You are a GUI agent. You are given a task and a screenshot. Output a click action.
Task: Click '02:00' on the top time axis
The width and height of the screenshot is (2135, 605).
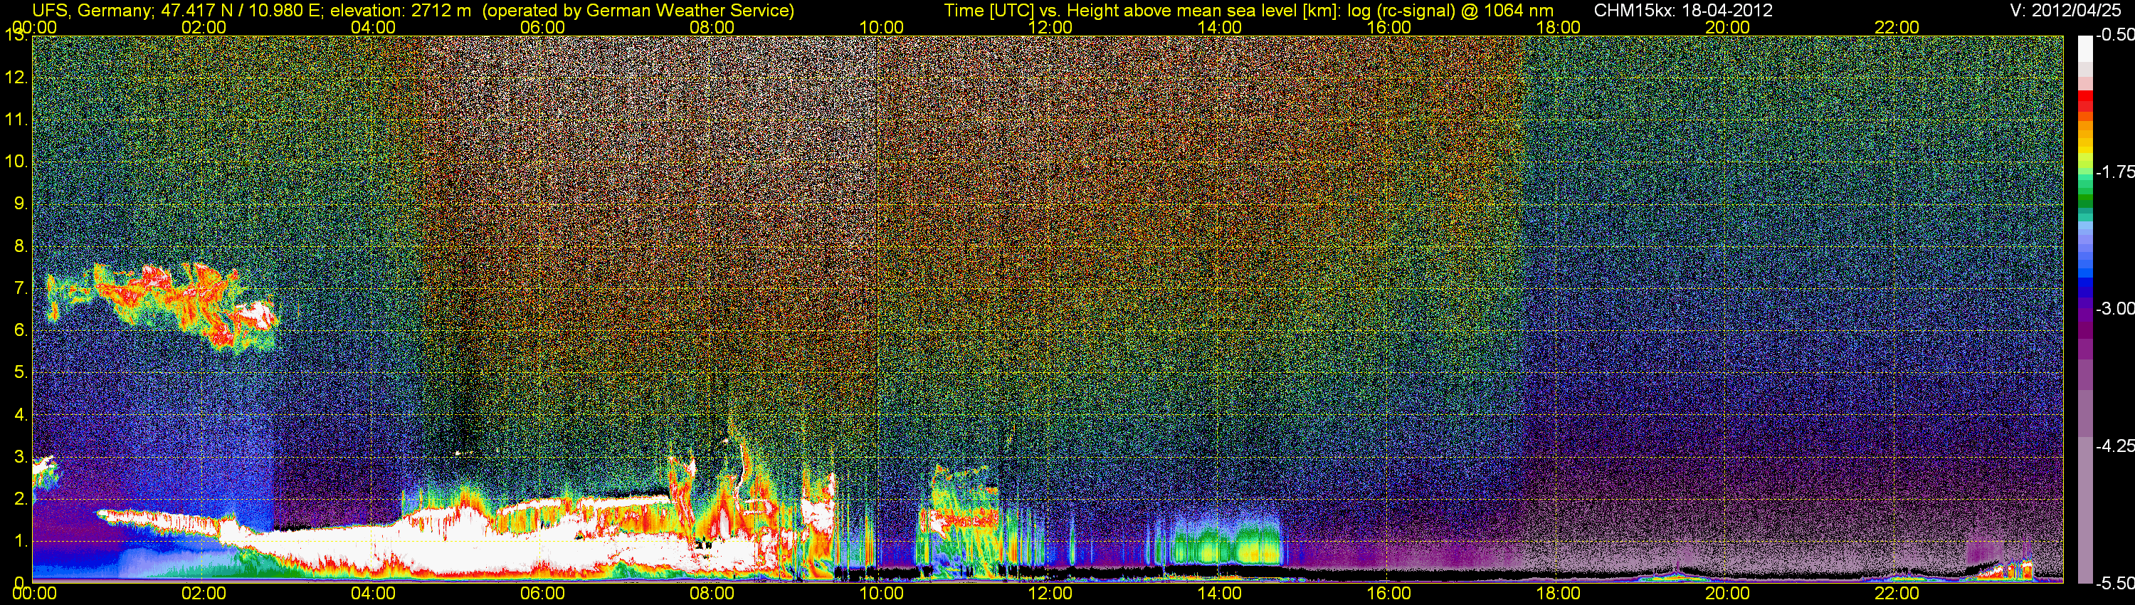tap(204, 27)
